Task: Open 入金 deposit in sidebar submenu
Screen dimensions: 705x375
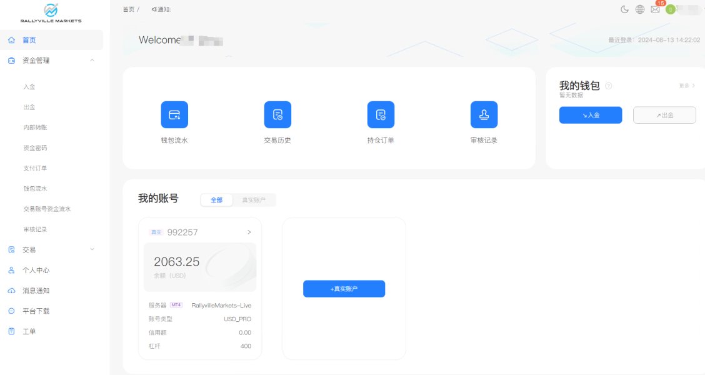Action: click(x=29, y=87)
